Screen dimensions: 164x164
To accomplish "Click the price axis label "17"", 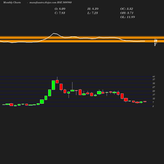I will [154, 95].
